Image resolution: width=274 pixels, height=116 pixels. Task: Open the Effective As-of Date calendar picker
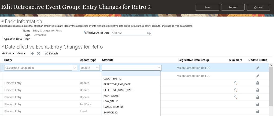(149, 33)
